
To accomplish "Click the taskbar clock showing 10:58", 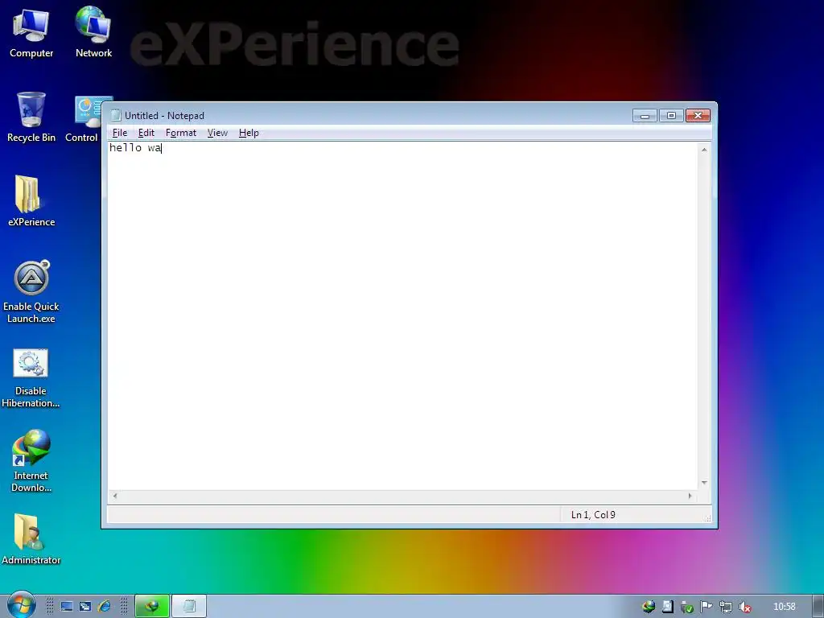I will pos(784,607).
